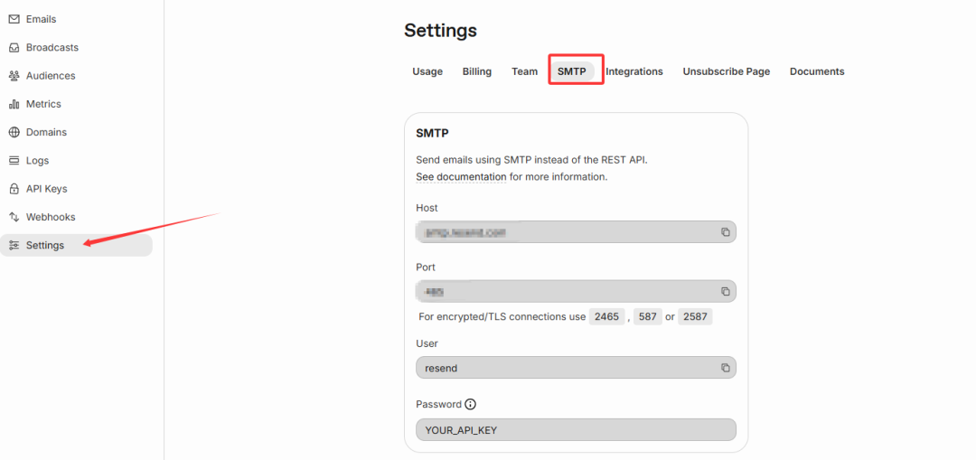976x460 pixels.
Task: Open the Documents tab
Action: tap(817, 71)
